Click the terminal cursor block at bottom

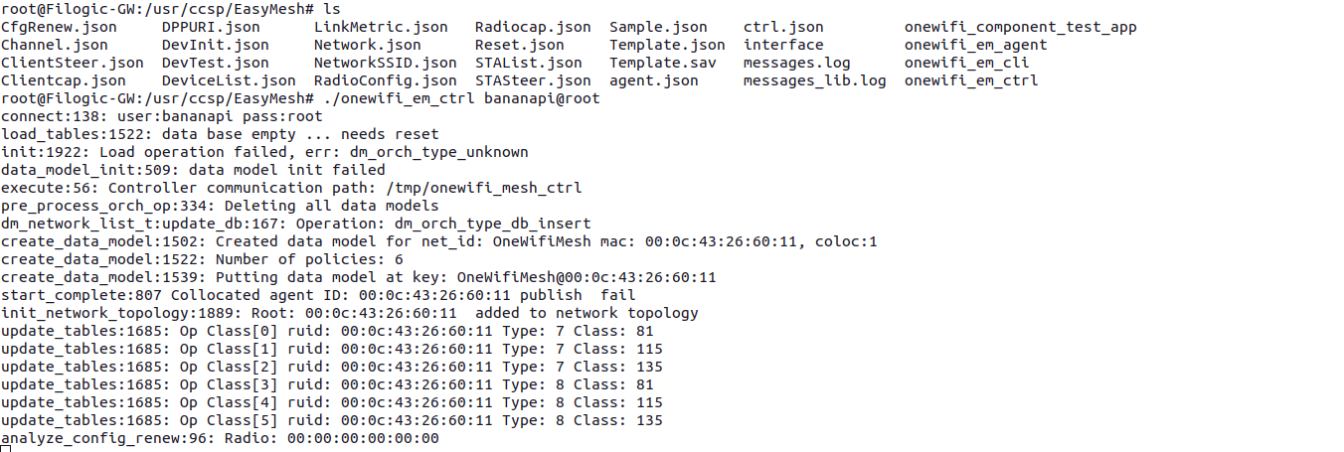[6, 449]
